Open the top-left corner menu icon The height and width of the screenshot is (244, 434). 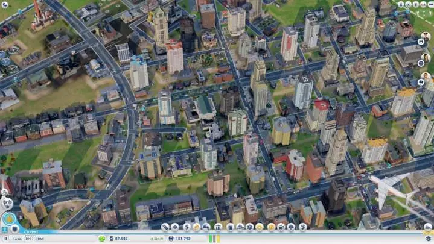point(5,4)
